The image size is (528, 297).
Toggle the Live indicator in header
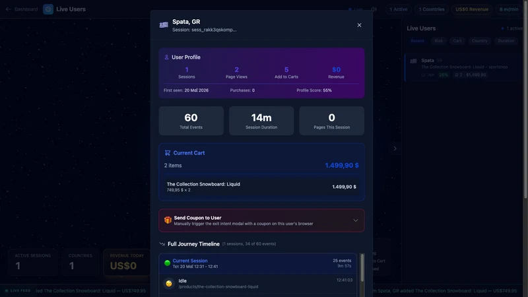pos(356,9)
